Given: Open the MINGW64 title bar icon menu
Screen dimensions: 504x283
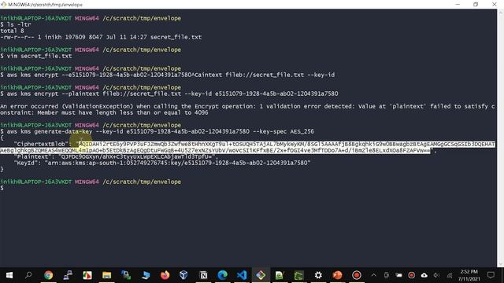Looking at the screenshot, I should click(x=3, y=4).
